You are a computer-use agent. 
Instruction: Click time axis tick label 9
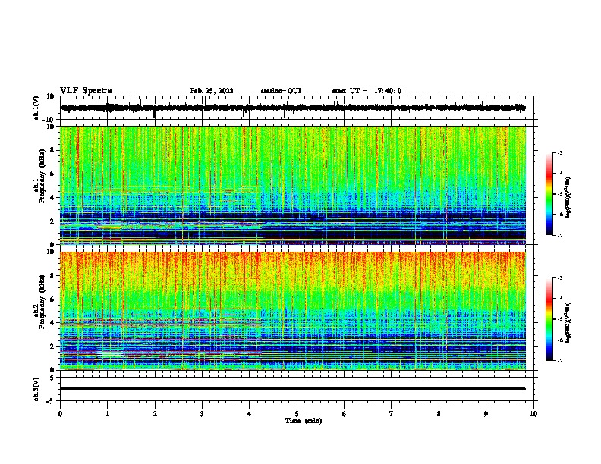(x=486, y=414)
